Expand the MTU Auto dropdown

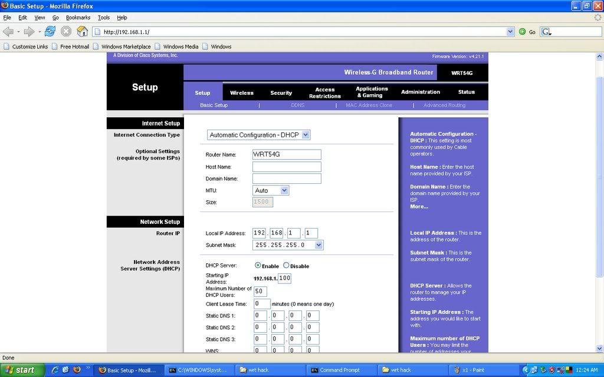(x=284, y=190)
